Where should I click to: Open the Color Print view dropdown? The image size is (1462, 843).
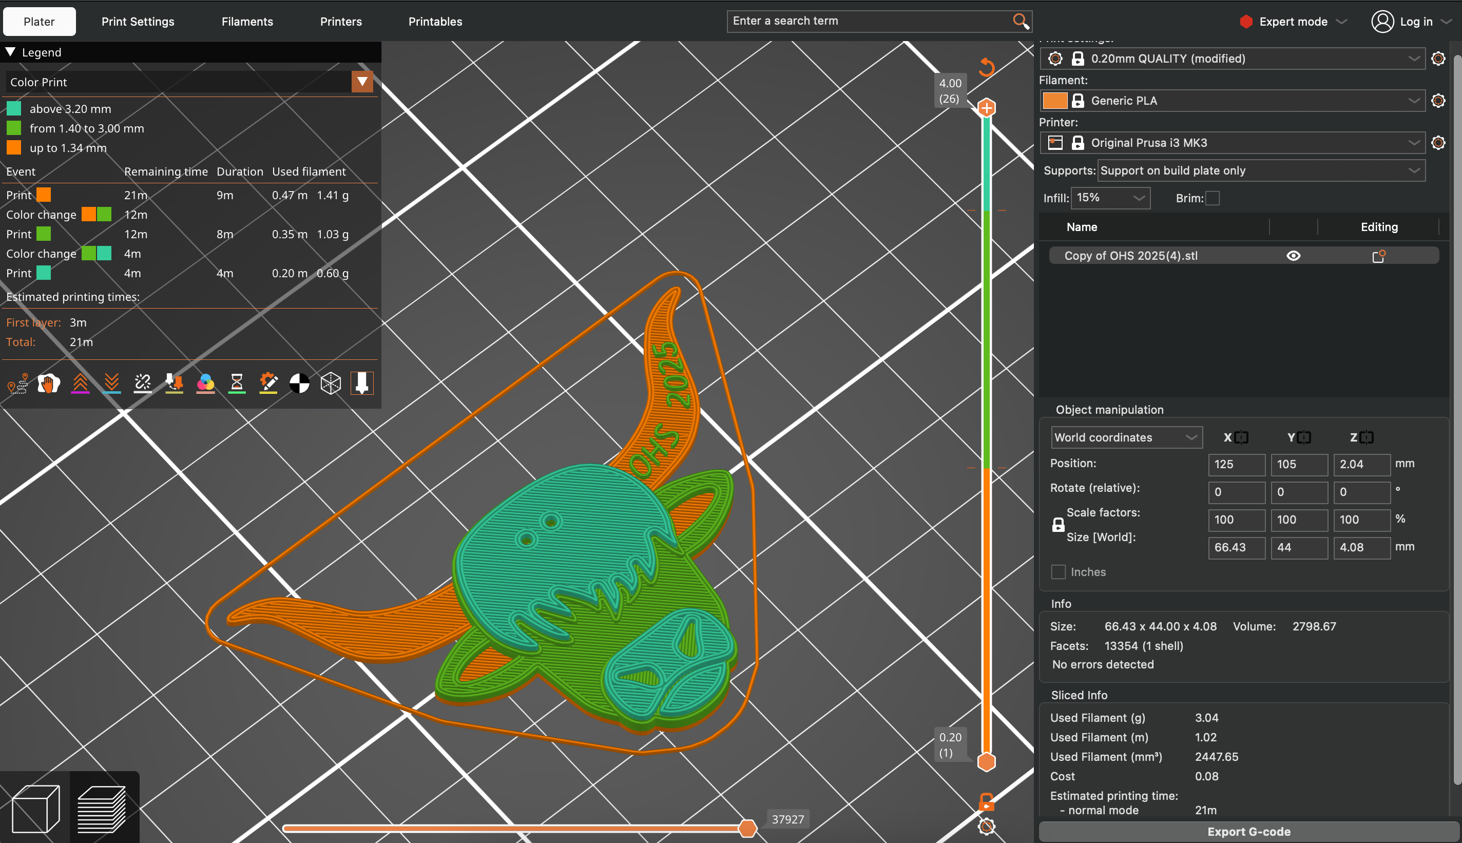(362, 82)
